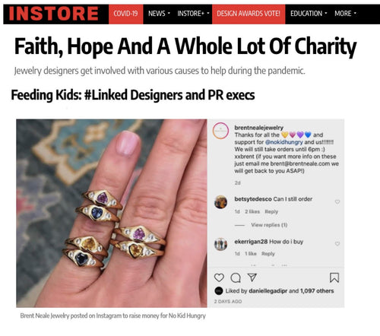Open ekerrigan28's profile picture

point(220,244)
